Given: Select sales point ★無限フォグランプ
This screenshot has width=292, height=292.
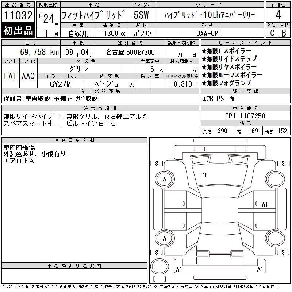Looking at the screenshot, I should pos(226,83).
